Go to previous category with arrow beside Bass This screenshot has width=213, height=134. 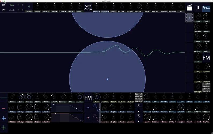(19, 5)
